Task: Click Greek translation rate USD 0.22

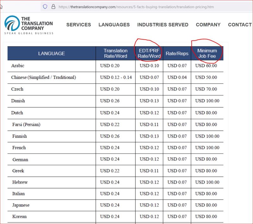Action: [110, 171]
